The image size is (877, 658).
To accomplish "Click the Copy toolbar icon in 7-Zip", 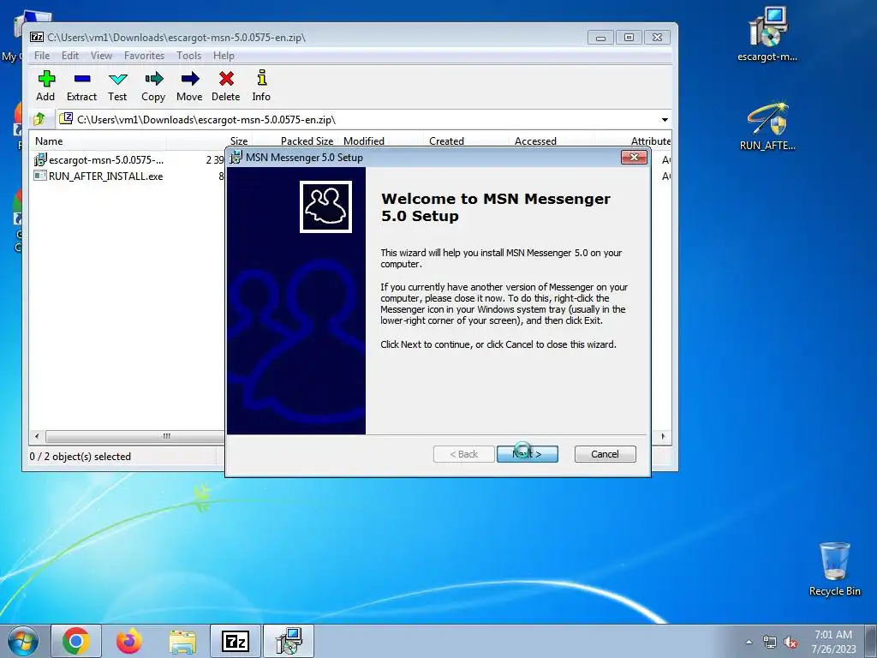I will (153, 86).
